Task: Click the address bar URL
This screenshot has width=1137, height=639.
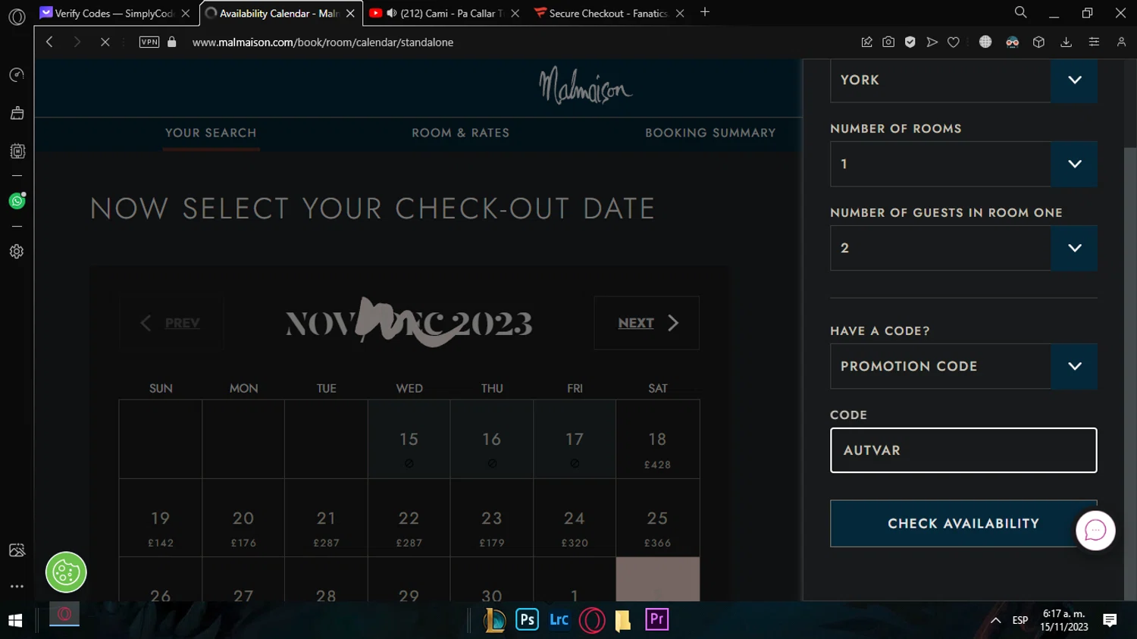Action: point(323,42)
